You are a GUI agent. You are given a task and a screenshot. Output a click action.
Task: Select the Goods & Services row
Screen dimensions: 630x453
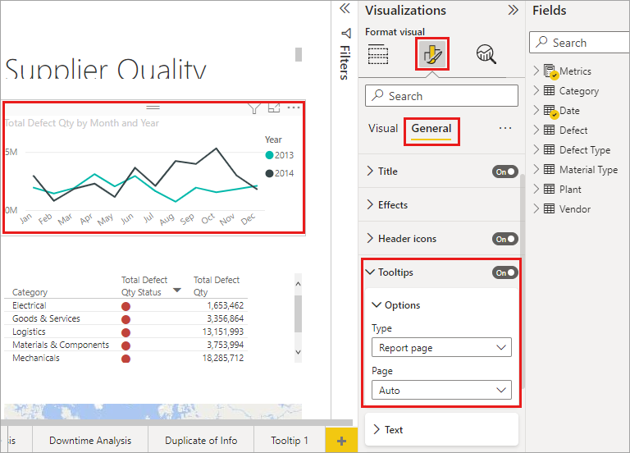pyautogui.click(x=126, y=318)
